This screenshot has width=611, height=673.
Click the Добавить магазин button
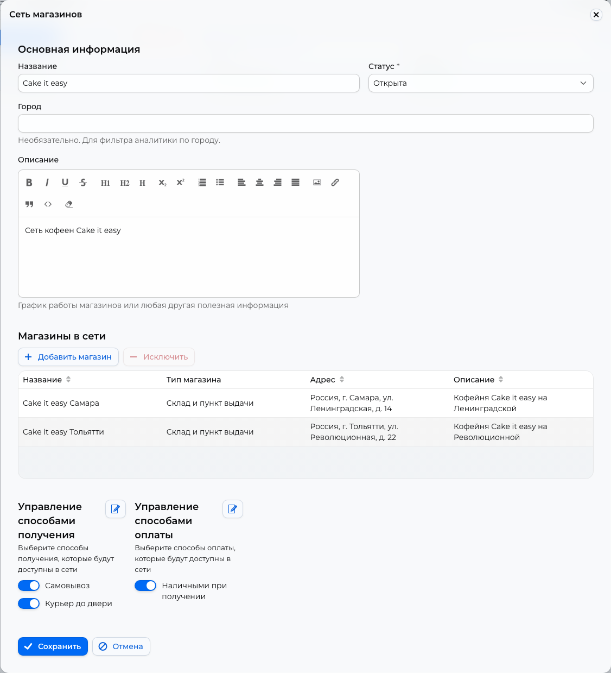[68, 357]
